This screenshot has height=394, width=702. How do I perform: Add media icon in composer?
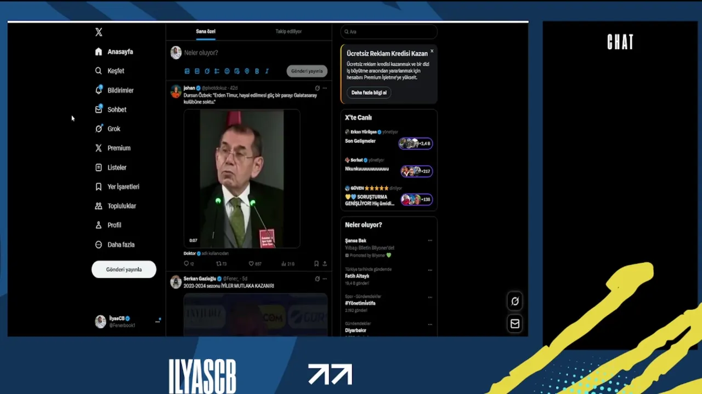187,71
